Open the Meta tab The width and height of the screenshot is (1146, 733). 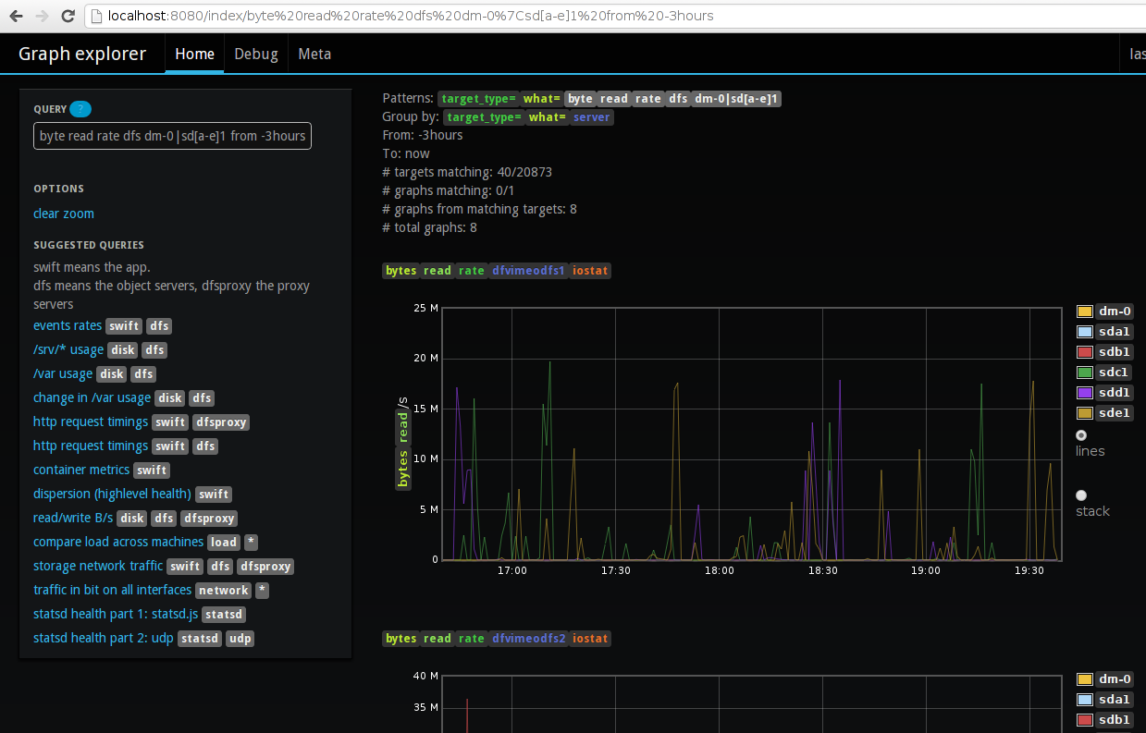[x=314, y=54]
